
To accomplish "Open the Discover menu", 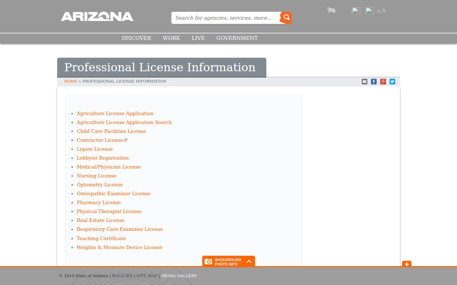I will coord(136,38).
